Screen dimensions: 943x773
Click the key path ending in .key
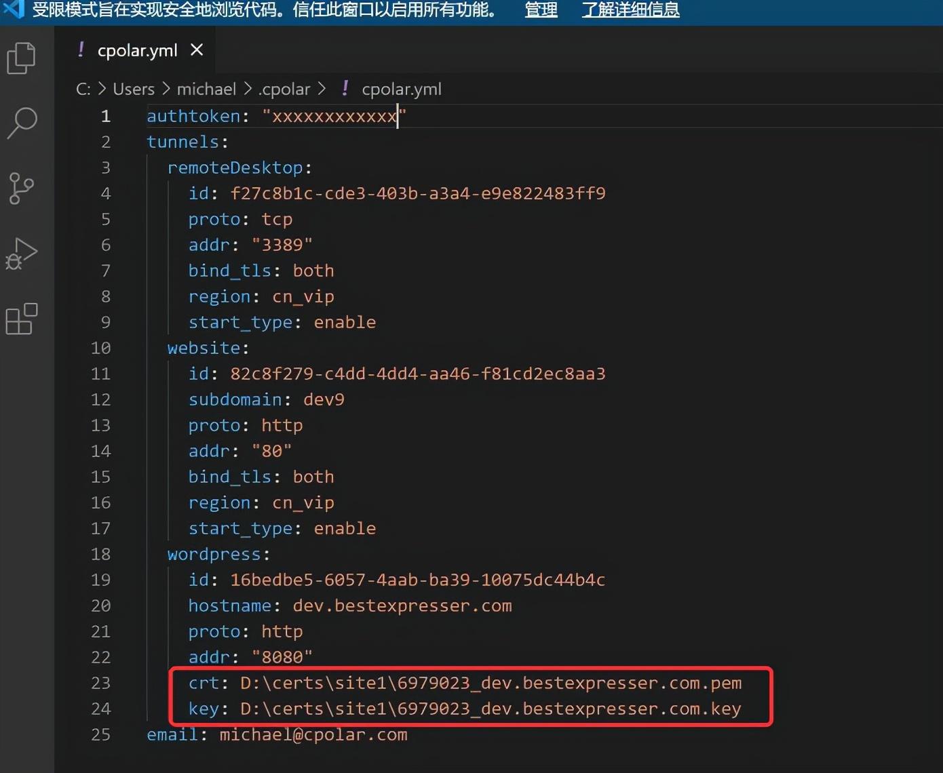[x=491, y=709]
